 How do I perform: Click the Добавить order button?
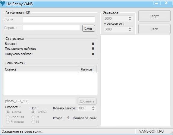(87, 101)
